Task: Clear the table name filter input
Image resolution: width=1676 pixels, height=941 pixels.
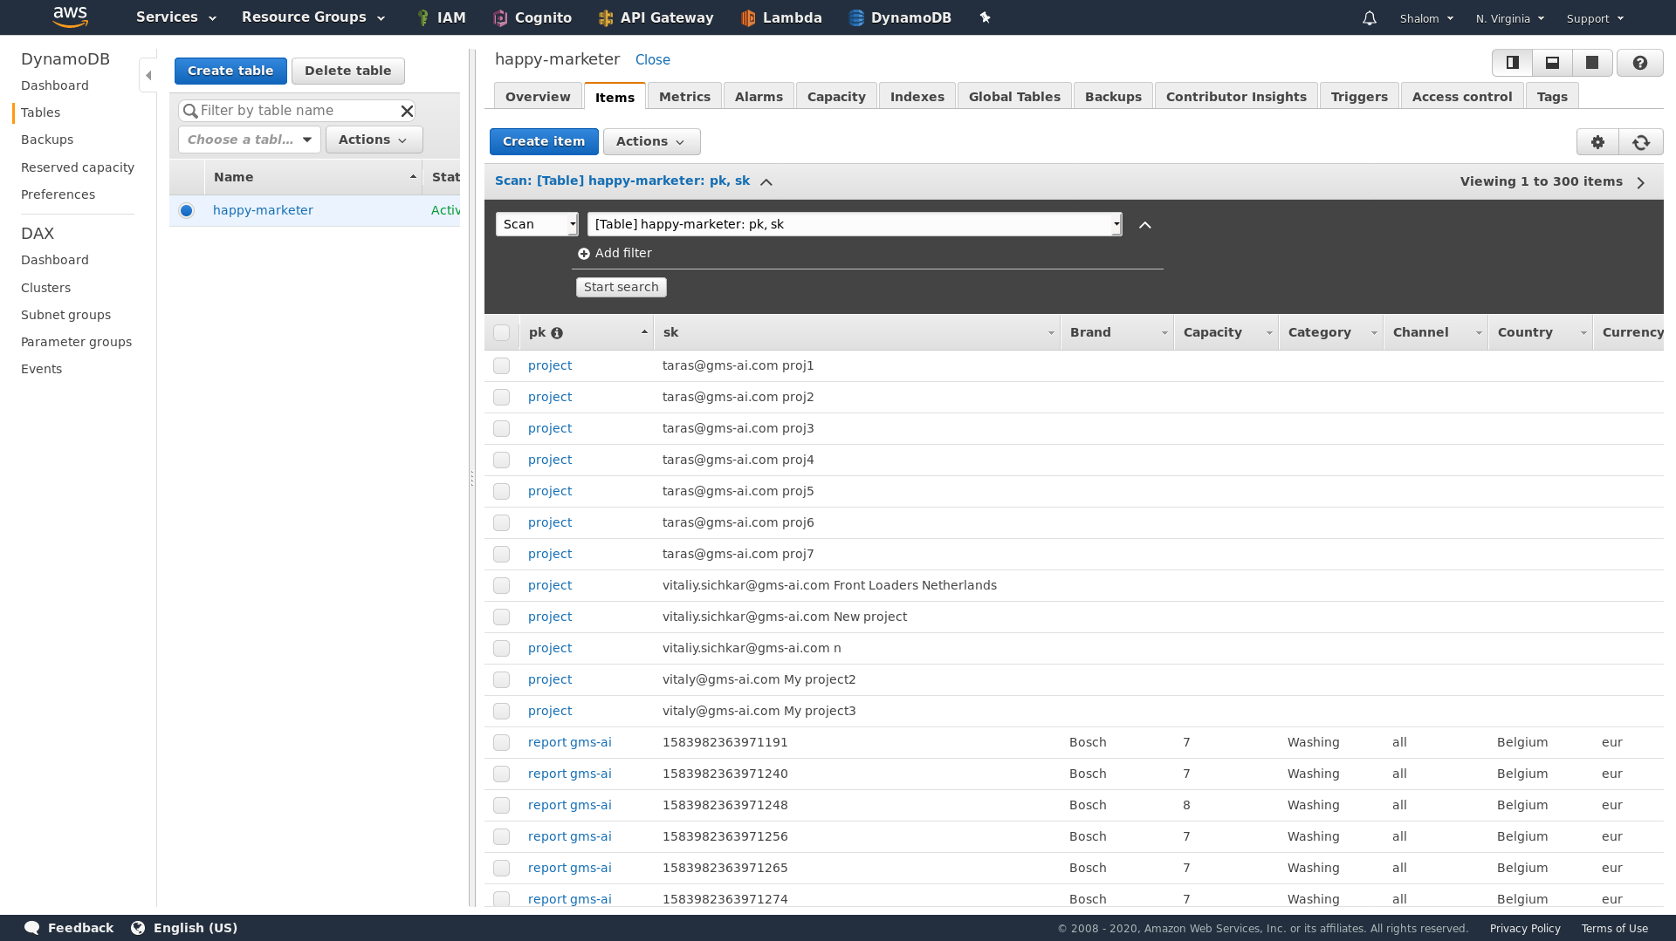Action: pos(407,111)
